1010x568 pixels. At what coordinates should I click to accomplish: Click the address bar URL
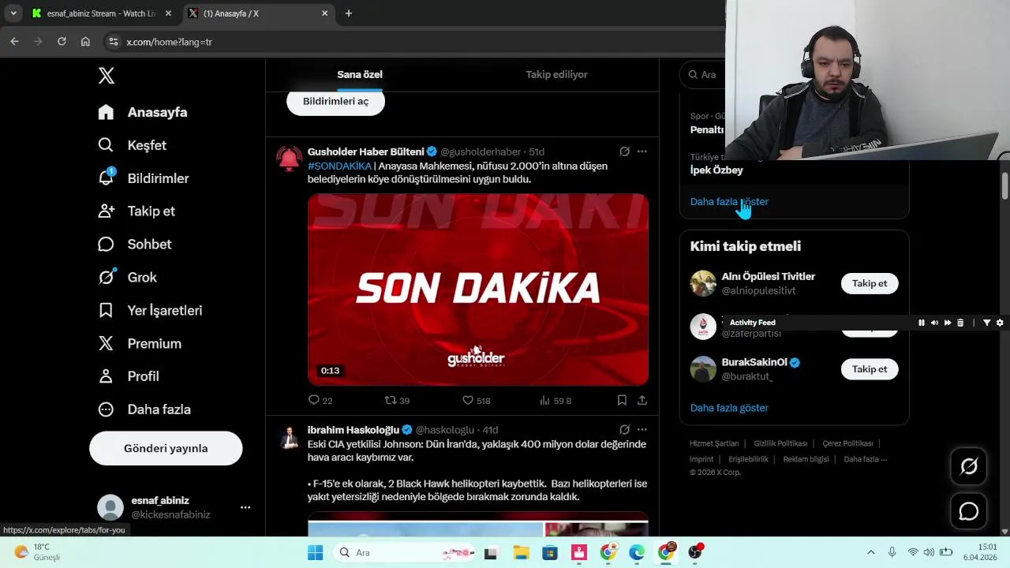pyautogui.click(x=169, y=42)
